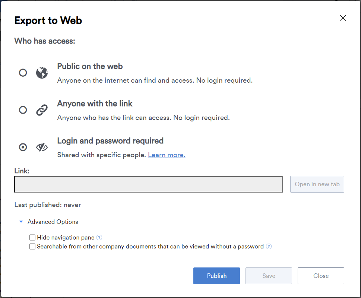Click the Publish button
Viewport: 361px width, 298px height.
[x=216, y=276]
